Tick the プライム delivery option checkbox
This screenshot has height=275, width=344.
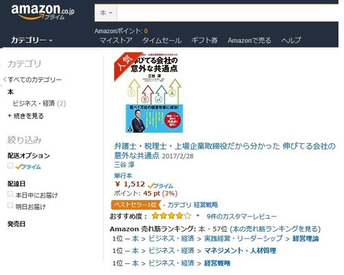10,166
